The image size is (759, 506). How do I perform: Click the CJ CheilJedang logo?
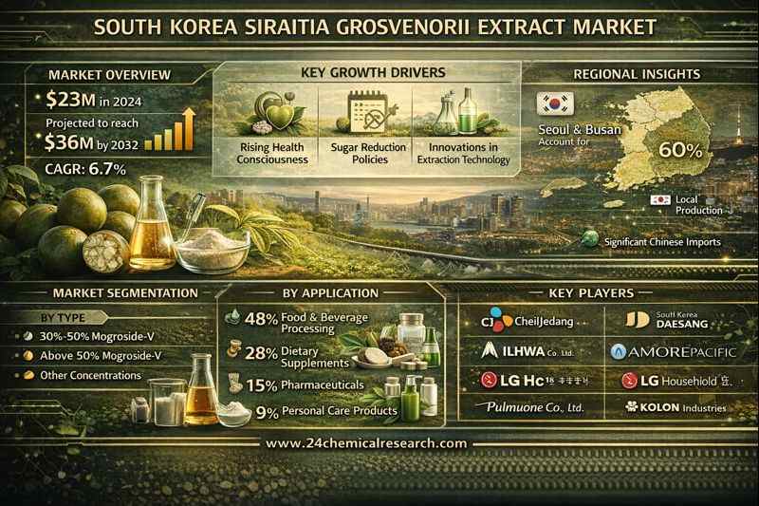pos(528,321)
